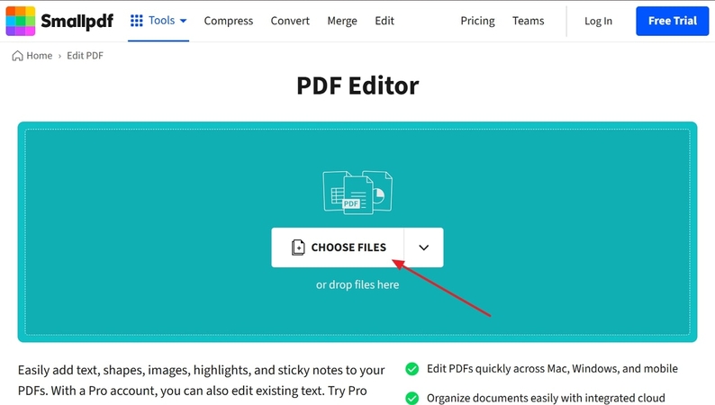Click the documents illustration in drop zone
This screenshot has height=405, width=715.
click(357, 193)
